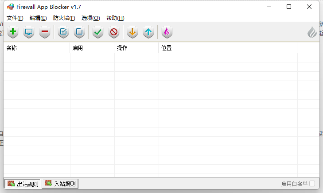Click the orange down arrow icon

point(132,32)
